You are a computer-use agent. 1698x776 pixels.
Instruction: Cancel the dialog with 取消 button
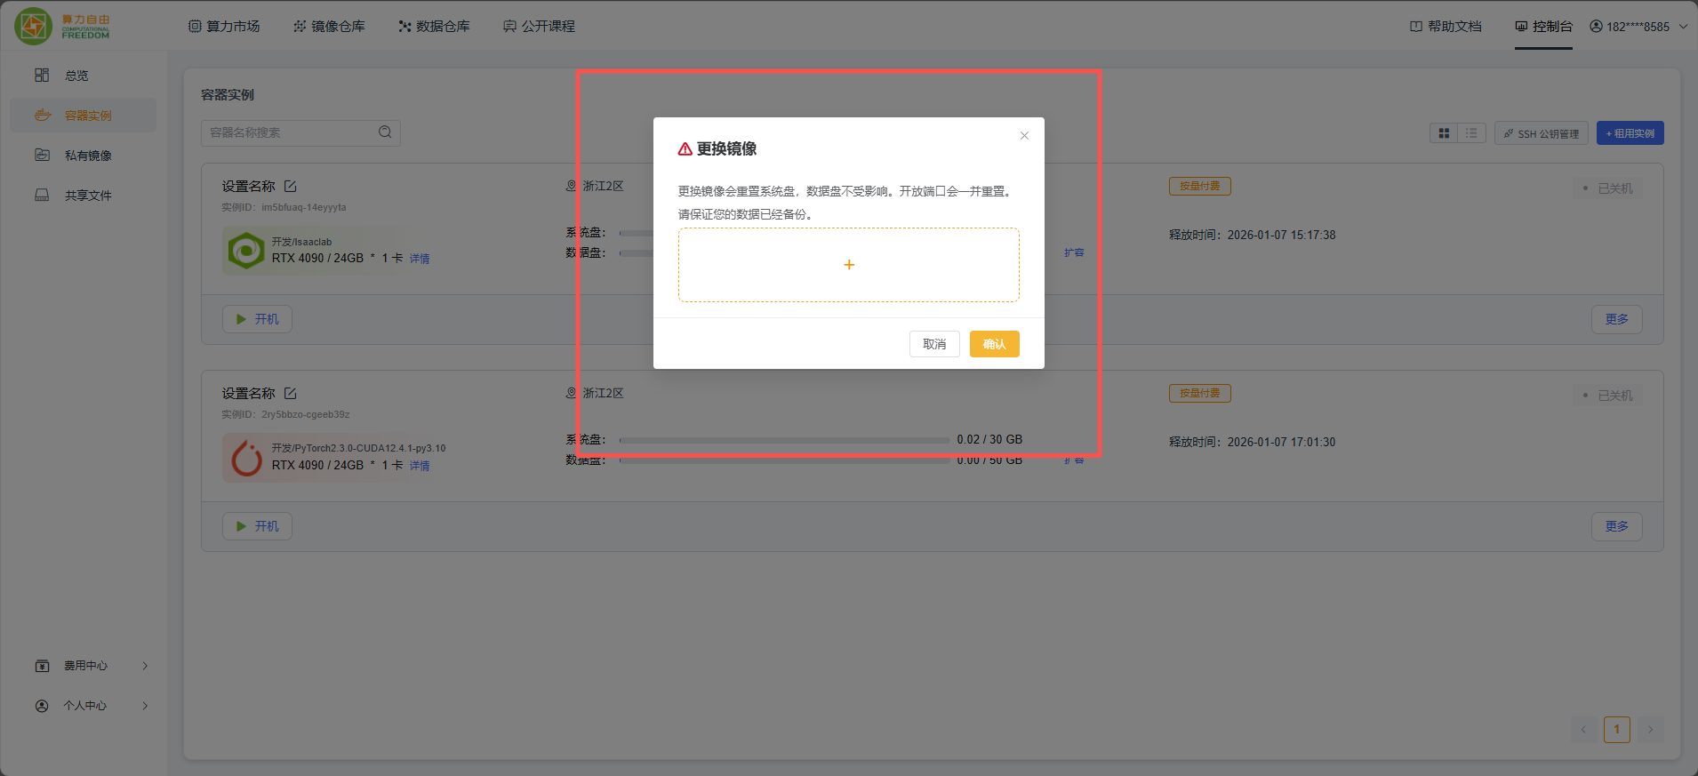click(933, 344)
